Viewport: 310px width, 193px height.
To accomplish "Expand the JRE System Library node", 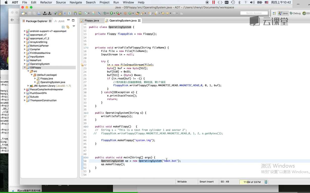I will coord(28,86).
